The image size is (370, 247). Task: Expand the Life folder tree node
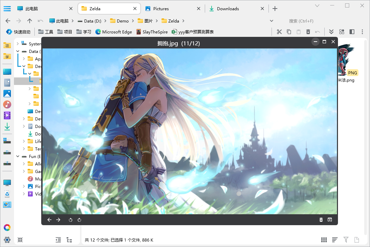[x=24, y=141]
